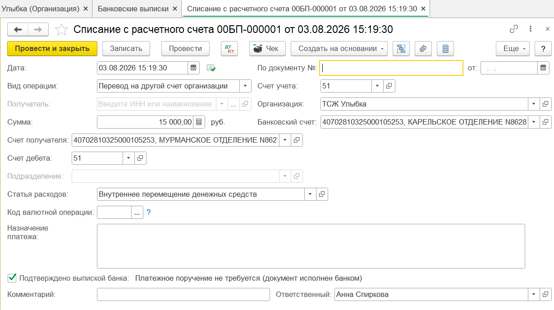Screen dimensions: 554x310
Task: Open Организация ТСЖ Улыбка item form icon
Action: (545, 104)
